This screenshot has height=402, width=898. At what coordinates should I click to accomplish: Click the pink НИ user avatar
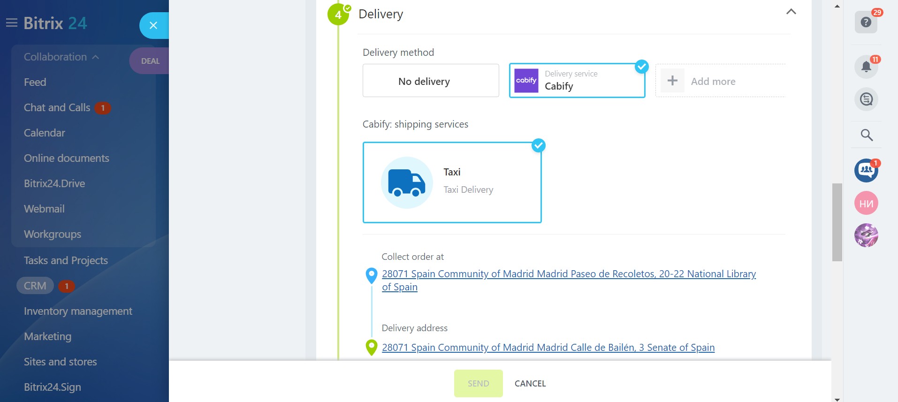(x=866, y=203)
